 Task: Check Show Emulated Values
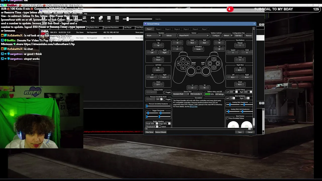(227, 118)
